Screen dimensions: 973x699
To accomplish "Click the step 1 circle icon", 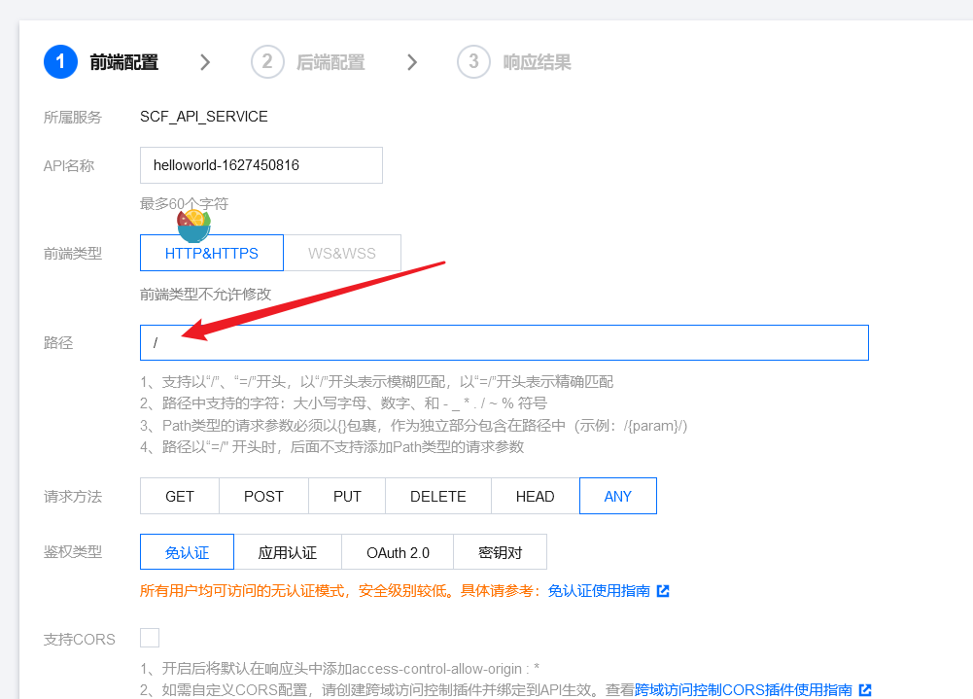I will coord(60,62).
